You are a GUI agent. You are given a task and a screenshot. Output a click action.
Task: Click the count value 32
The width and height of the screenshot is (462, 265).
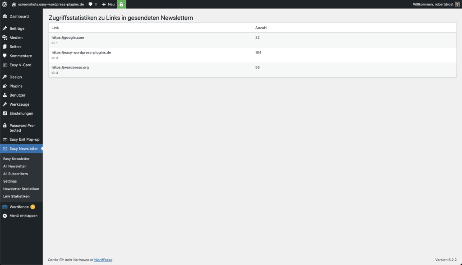(257, 38)
